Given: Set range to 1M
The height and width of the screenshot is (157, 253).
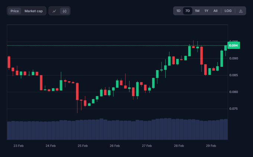Looking at the screenshot, I should pyautogui.click(x=197, y=11).
